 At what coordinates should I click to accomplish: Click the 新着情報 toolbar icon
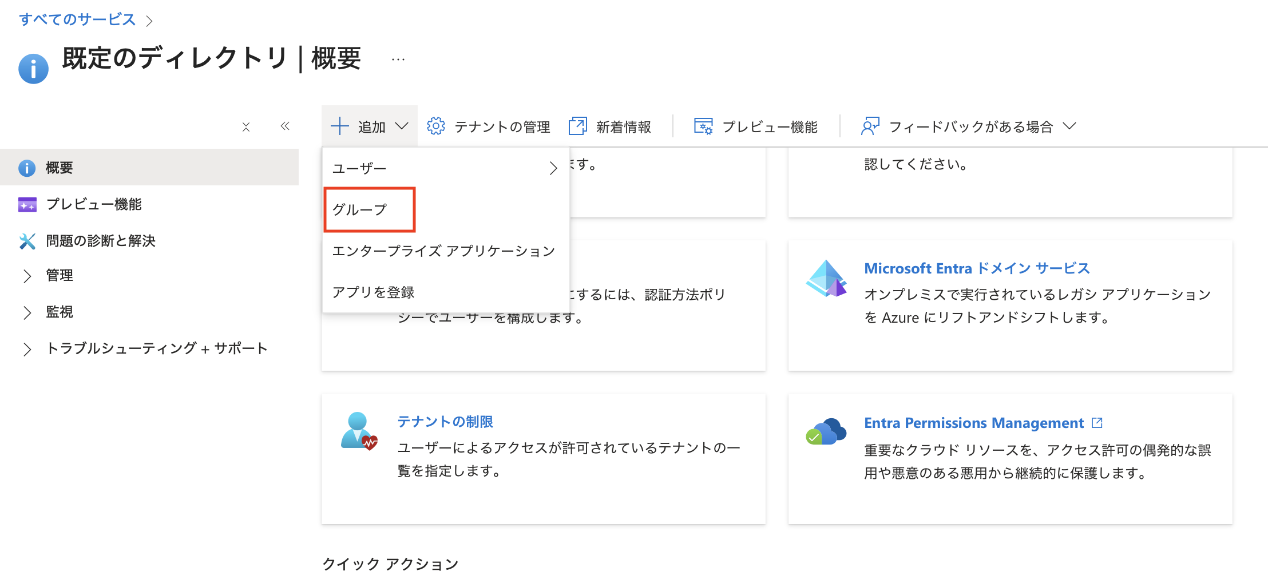tap(578, 126)
